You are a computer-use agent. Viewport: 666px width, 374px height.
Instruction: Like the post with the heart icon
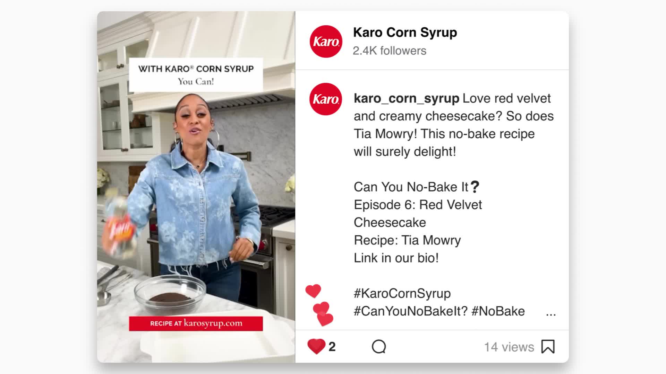pyautogui.click(x=316, y=346)
